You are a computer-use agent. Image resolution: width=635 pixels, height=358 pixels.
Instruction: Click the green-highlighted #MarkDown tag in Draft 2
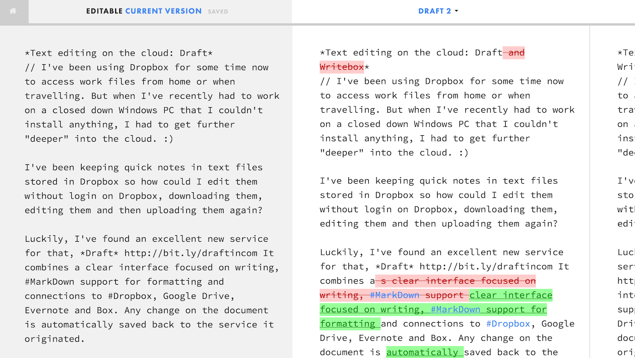pos(455,310)
